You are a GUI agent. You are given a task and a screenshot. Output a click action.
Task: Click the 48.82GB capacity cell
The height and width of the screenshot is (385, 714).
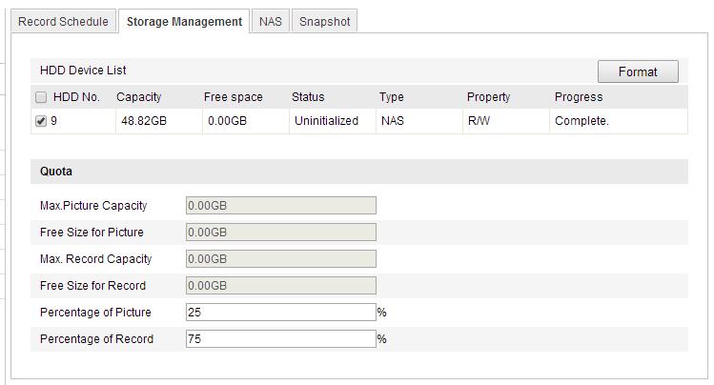pos(142,121)
